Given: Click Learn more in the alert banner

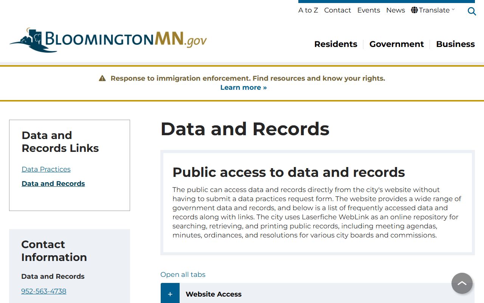Looking at the screenshot, I should [x=244, y=87].
